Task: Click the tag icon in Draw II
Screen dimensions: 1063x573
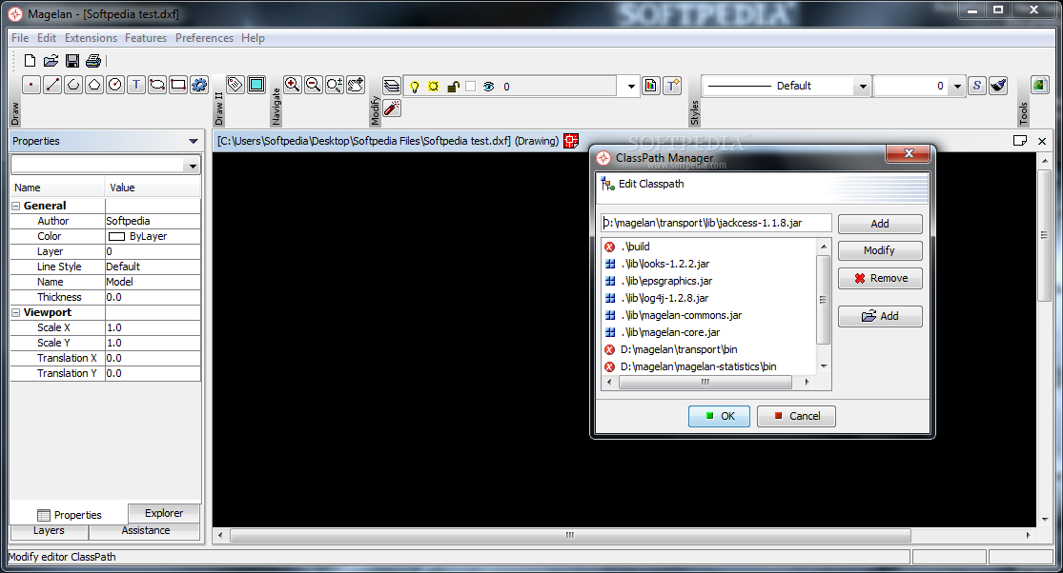Action: (235, 85)
